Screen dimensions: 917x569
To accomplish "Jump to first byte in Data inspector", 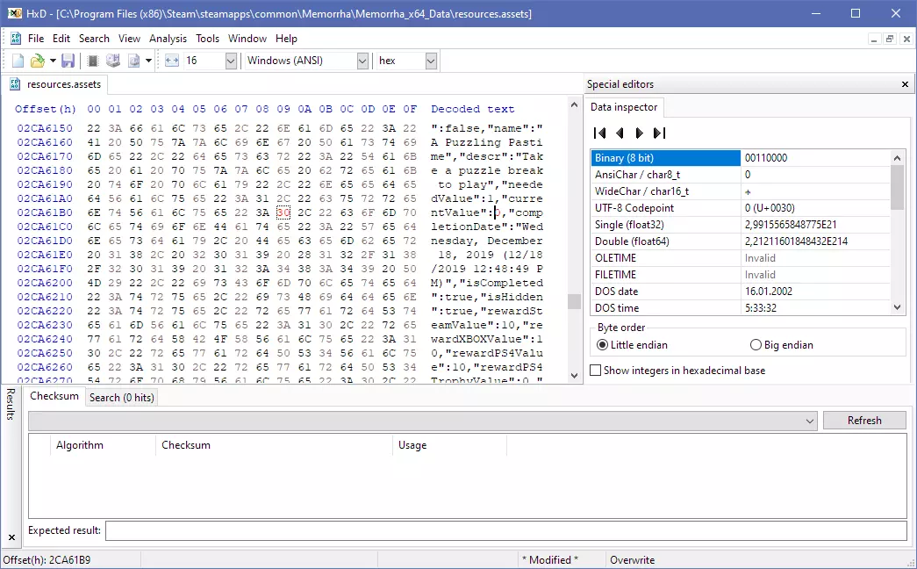I will click(x=600, y=133).
